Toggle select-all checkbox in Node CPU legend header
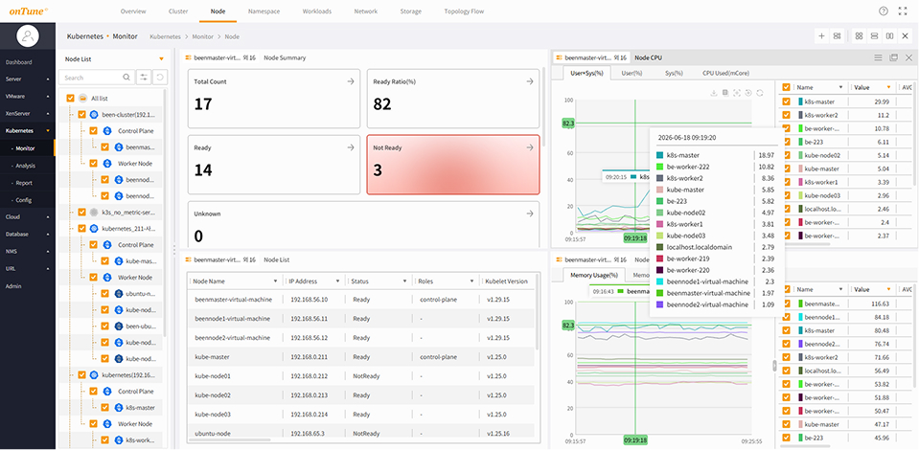Screen dimensions: 919x450 pos(787,87)
